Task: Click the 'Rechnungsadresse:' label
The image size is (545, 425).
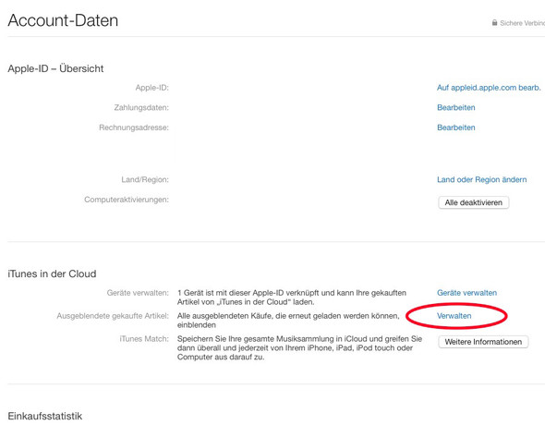Action: click(x=134, y=127)
